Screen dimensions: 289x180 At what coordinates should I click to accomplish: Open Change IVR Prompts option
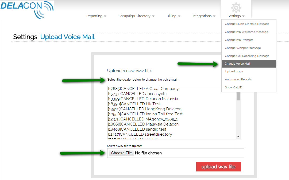coord(249,40)
